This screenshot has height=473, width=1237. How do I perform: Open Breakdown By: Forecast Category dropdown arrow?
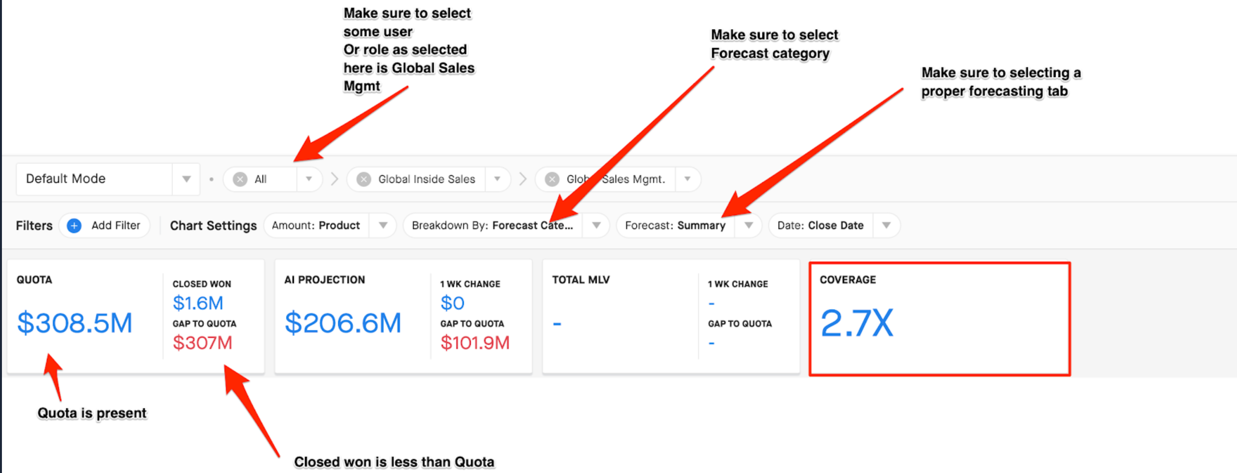tap(596, 225)
